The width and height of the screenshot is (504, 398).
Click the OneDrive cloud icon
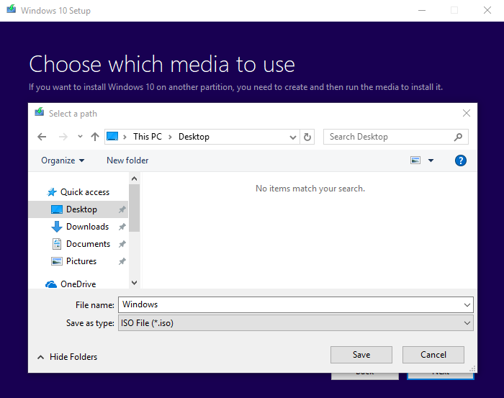pyautogui.click(x=51, y=284)
